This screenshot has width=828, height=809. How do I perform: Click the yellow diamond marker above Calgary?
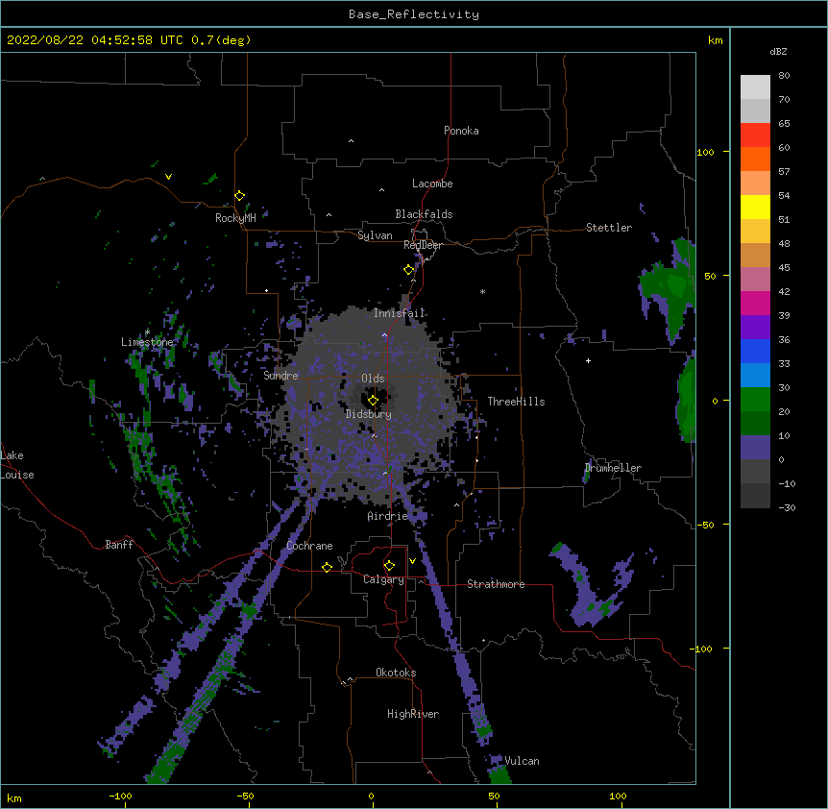click(389, 566)
